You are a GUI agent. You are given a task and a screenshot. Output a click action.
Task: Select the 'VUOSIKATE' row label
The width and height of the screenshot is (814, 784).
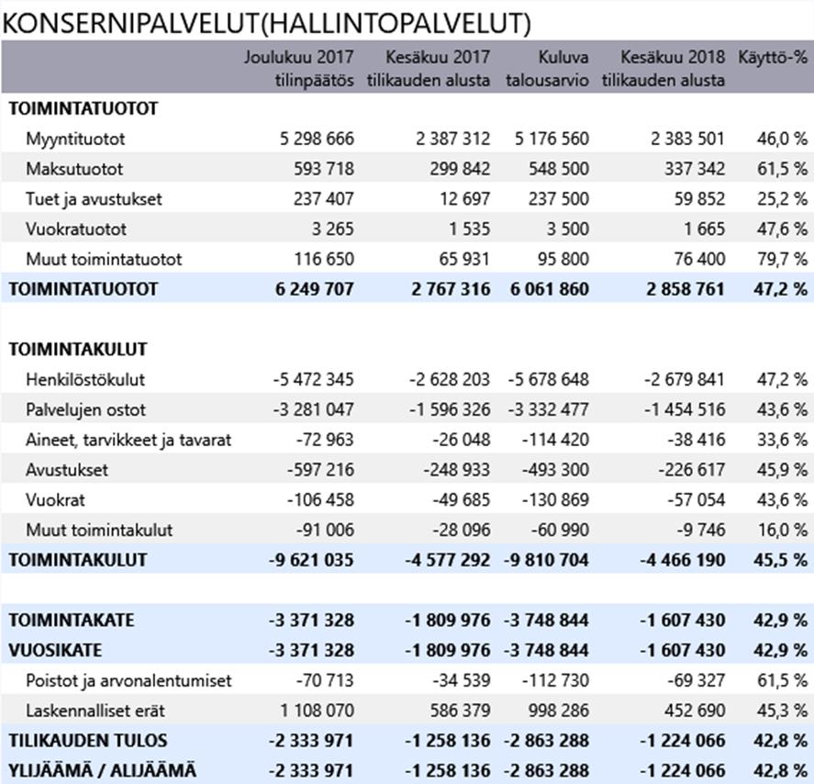(x=54, y=651)
